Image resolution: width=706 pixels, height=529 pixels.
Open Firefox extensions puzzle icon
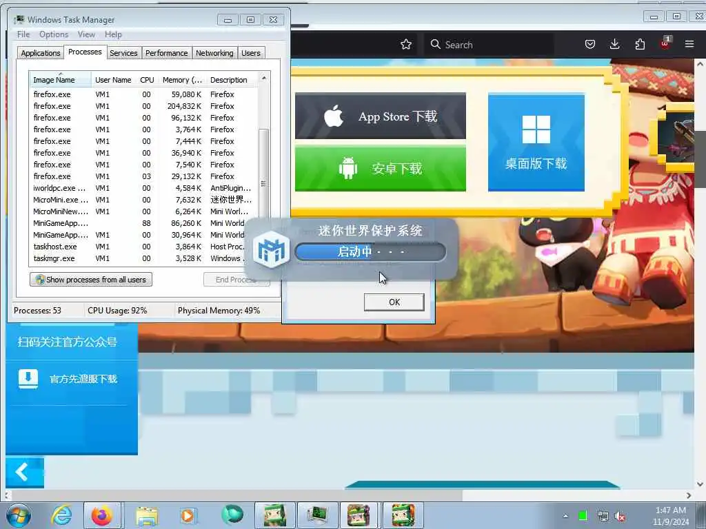click(x=640, y=44)
